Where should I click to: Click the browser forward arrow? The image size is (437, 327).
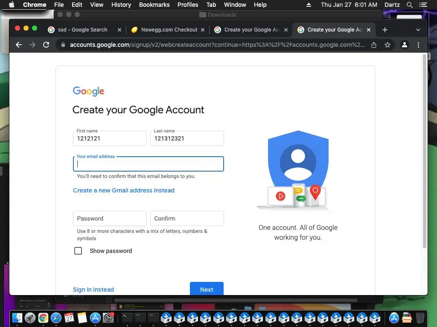pos(32,45)
